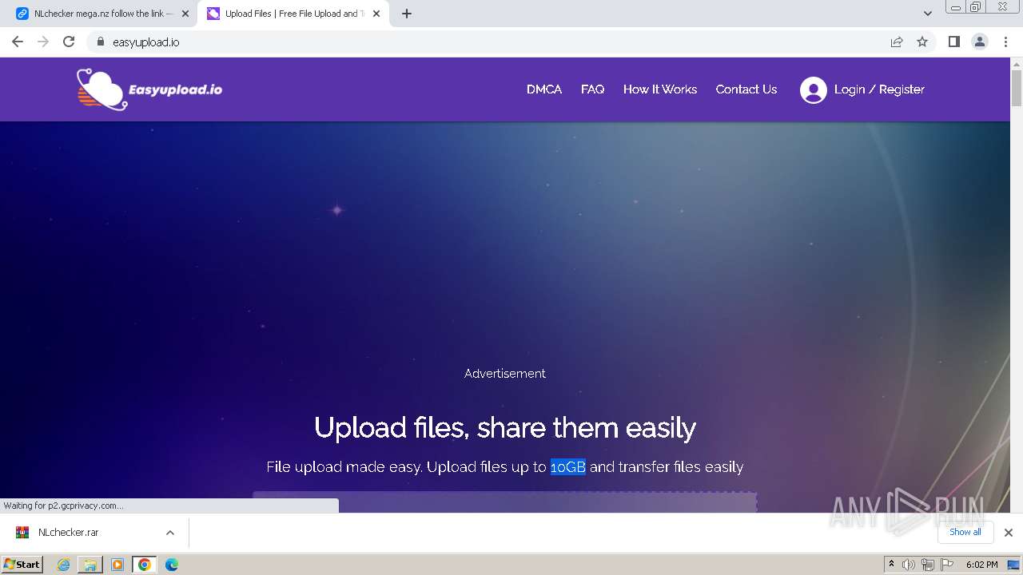Image resolution: width=1023 pixels, height=575 pixels.
Task: Click 'Upload files, share them easily' heading
Action: click(505, 428)
